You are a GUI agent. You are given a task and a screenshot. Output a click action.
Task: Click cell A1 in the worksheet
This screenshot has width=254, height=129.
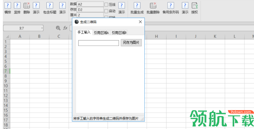(20, 42)
